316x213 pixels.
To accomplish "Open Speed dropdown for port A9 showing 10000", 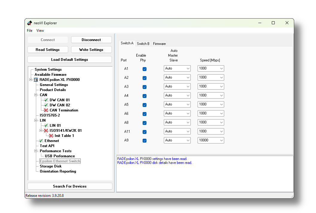I will pos(211,140).
